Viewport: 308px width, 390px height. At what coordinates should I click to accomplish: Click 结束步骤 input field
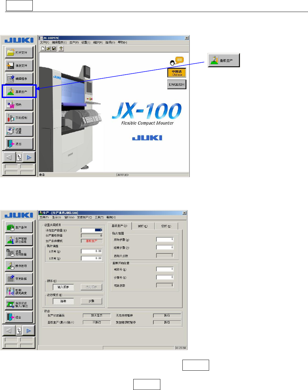pyautogui.click(x=165, y=247)
